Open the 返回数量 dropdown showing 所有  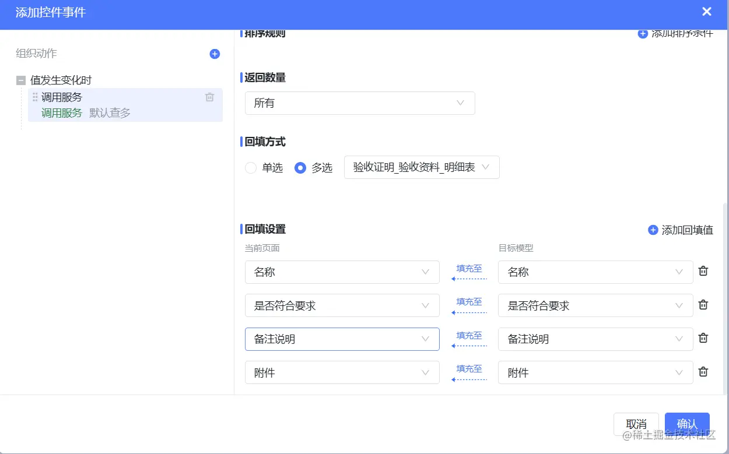click(360, 103)
